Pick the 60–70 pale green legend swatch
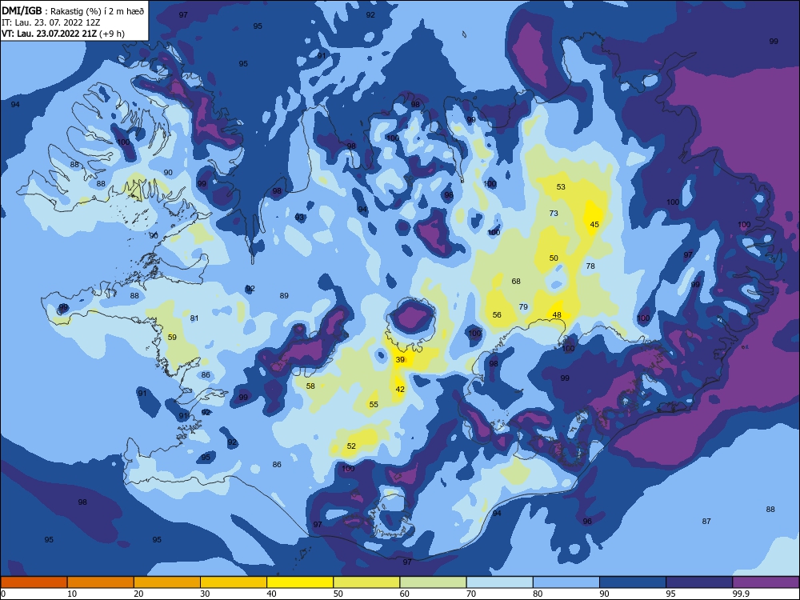This screenshot has height=600, width=800. click(x=433, y=582)
